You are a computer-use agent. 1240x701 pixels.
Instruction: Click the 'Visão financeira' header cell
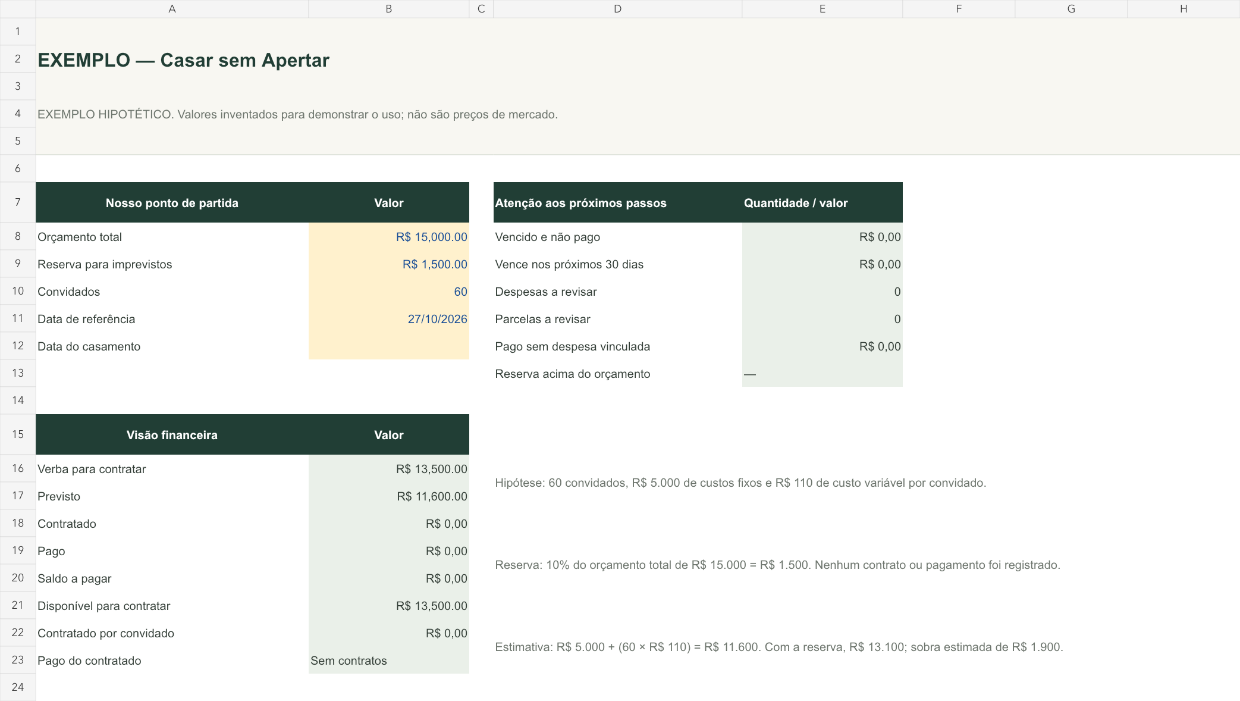(172, 435)
